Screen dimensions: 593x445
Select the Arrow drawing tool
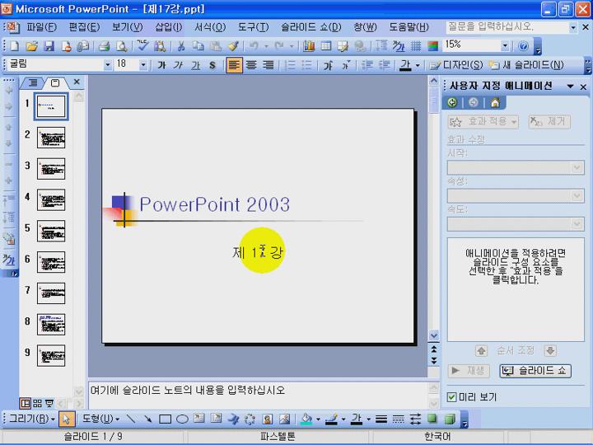(x=148, y=419)
